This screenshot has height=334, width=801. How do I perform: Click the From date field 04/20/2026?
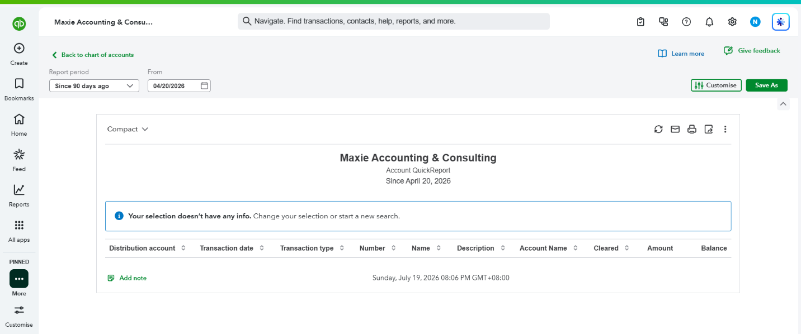tap(179, 86)
